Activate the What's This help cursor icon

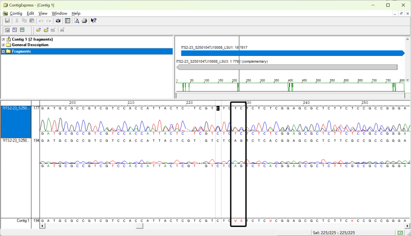[94, 21]
